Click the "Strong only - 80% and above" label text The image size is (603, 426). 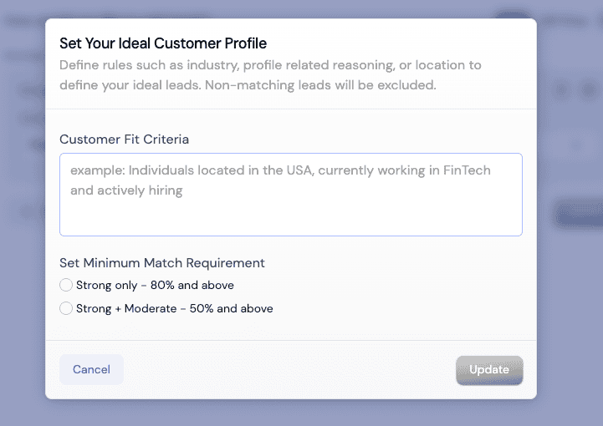[155, 286]
